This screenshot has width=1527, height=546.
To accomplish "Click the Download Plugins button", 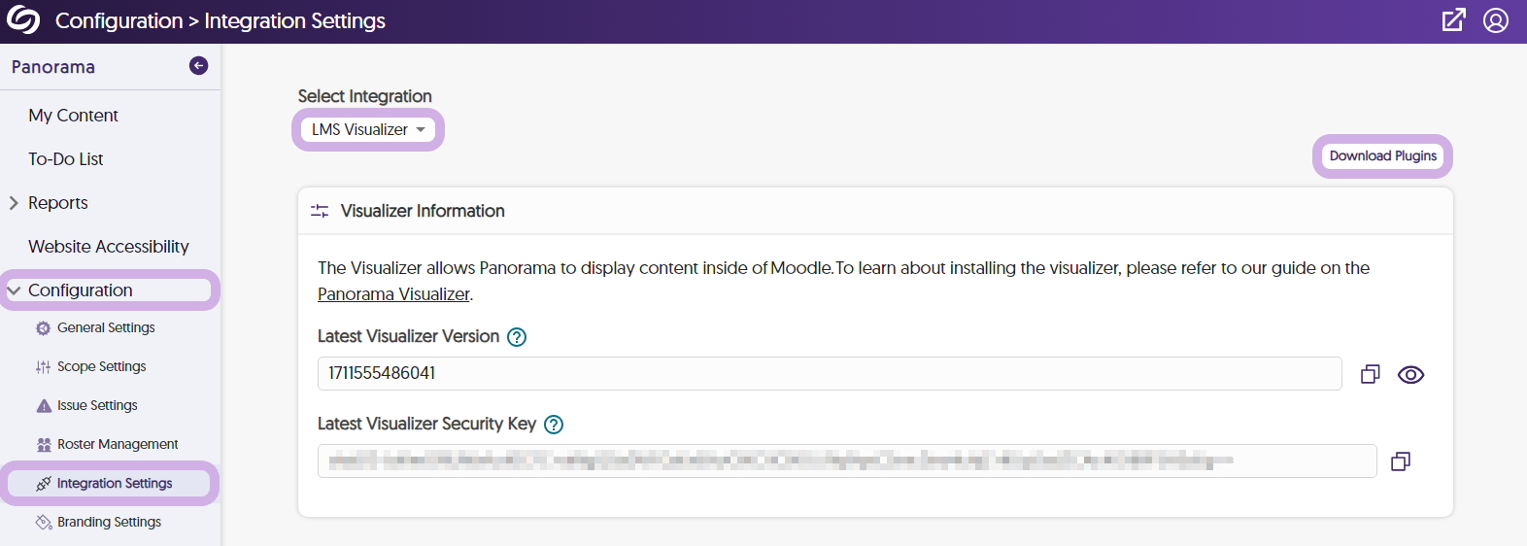I will point(1382,156).
